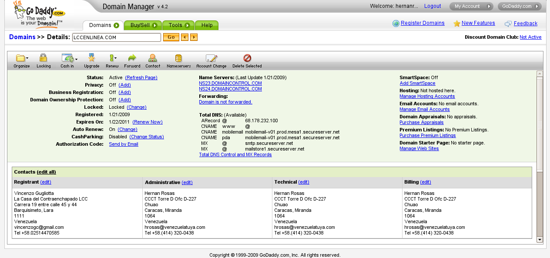Refresh Page link next to Status

[141, 77]
